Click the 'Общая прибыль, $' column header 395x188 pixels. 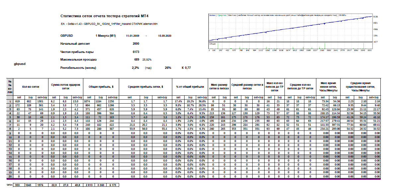click(101, 87)
